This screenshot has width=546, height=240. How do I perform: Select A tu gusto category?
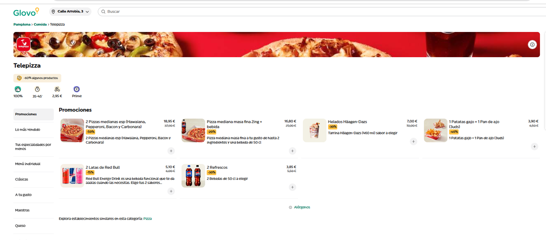(x=33, y=195)
